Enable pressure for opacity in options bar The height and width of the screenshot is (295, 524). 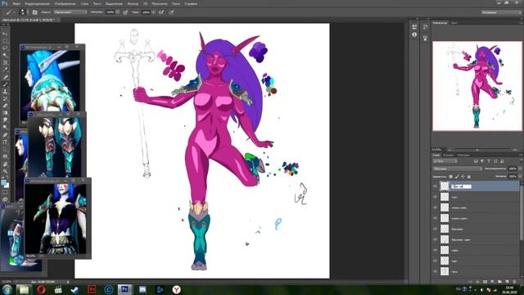click(x=125, y=12)
